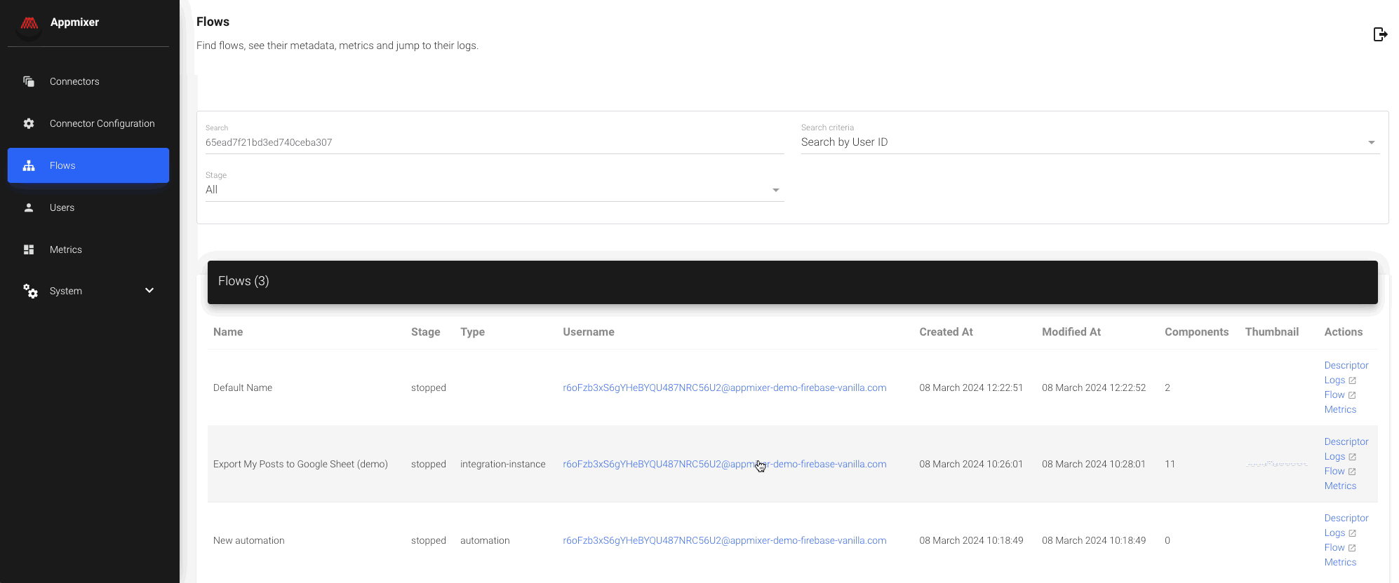
Task: View Metrics for New automation flow
Action: [1339, 562]
